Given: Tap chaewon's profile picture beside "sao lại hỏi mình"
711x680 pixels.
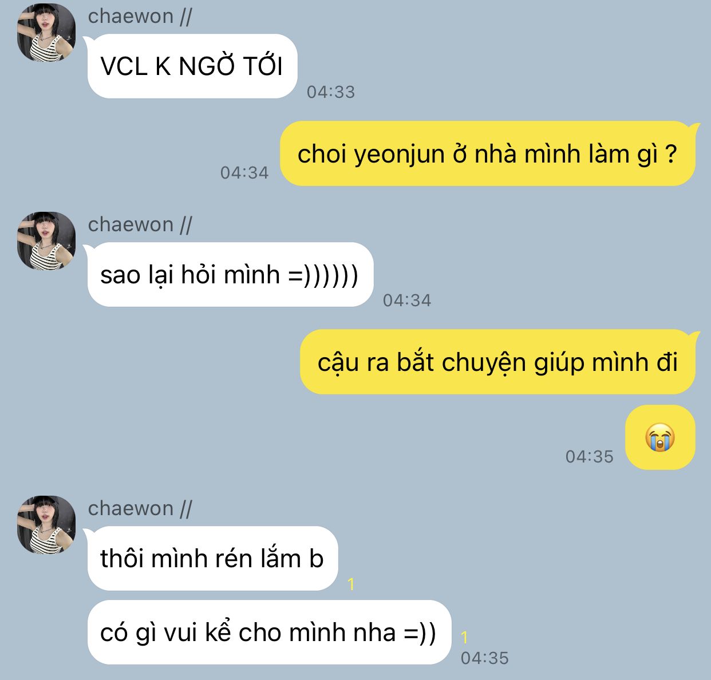Looking at the screenshot, I should pyautogui.click(x=47, y=241).
